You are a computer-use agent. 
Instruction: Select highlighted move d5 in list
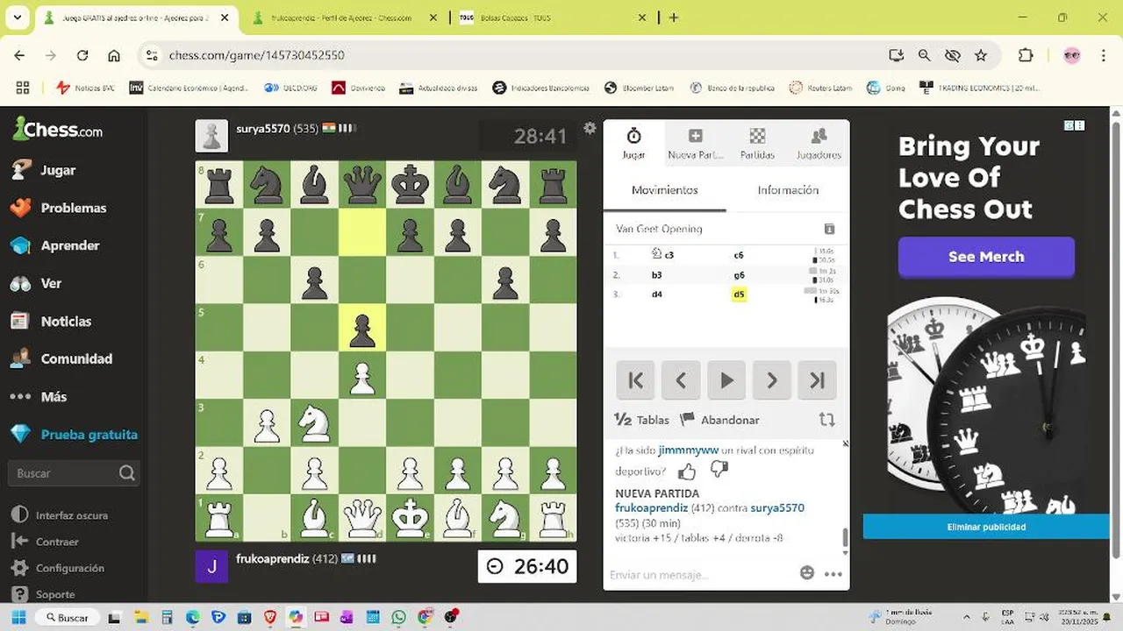(x=739, y=294)
